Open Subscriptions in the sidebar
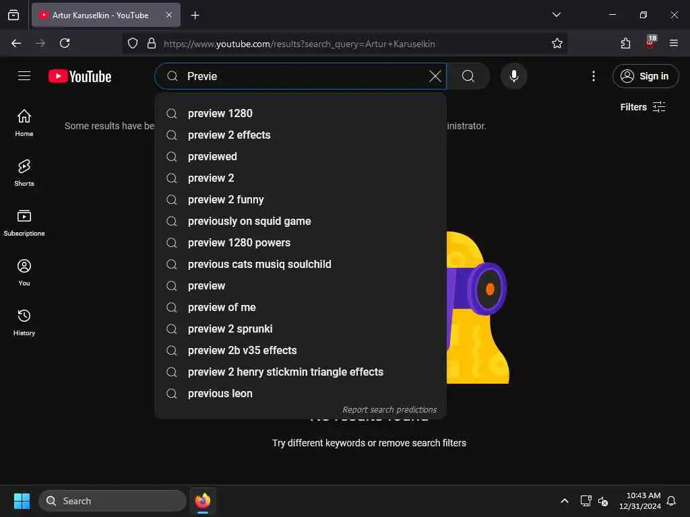 pyautogui.click(x=24, y=223)
